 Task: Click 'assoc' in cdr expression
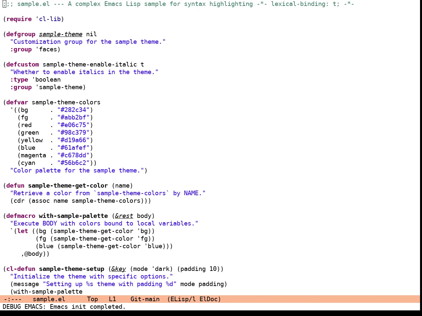(x=41, y=201)
